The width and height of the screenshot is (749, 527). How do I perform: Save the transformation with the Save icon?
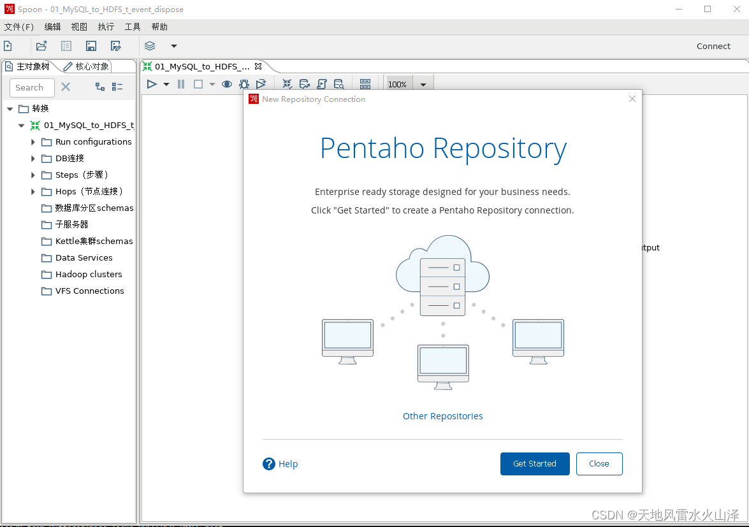click(91, 46)
